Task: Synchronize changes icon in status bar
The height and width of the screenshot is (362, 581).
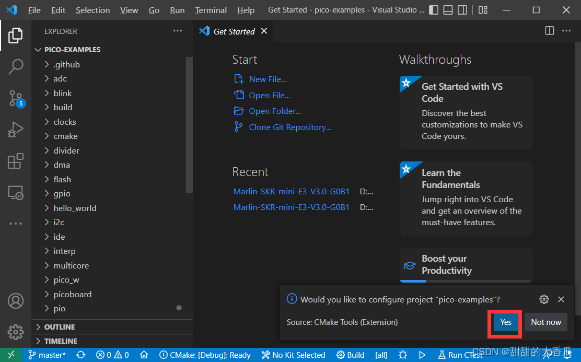Action: tap(81, 355)
